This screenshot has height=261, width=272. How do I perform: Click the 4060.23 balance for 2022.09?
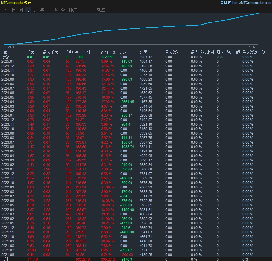[x=146, y=187]
